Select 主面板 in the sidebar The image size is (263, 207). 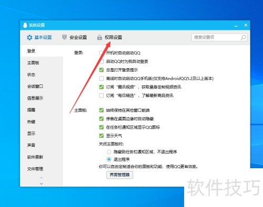pos(42,63)
